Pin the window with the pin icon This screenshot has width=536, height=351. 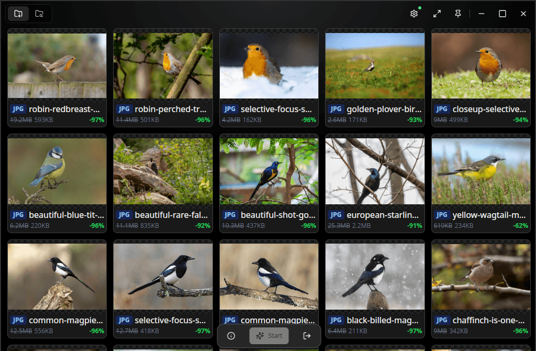[x=457, y=13]
